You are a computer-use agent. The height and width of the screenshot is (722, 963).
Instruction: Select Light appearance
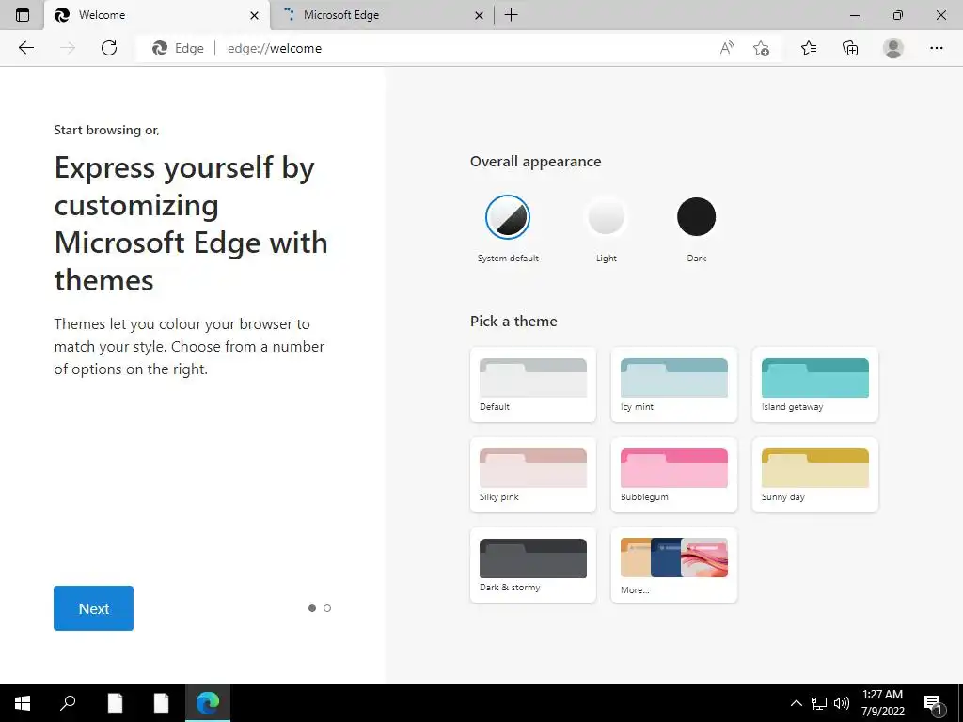(607, 217)
